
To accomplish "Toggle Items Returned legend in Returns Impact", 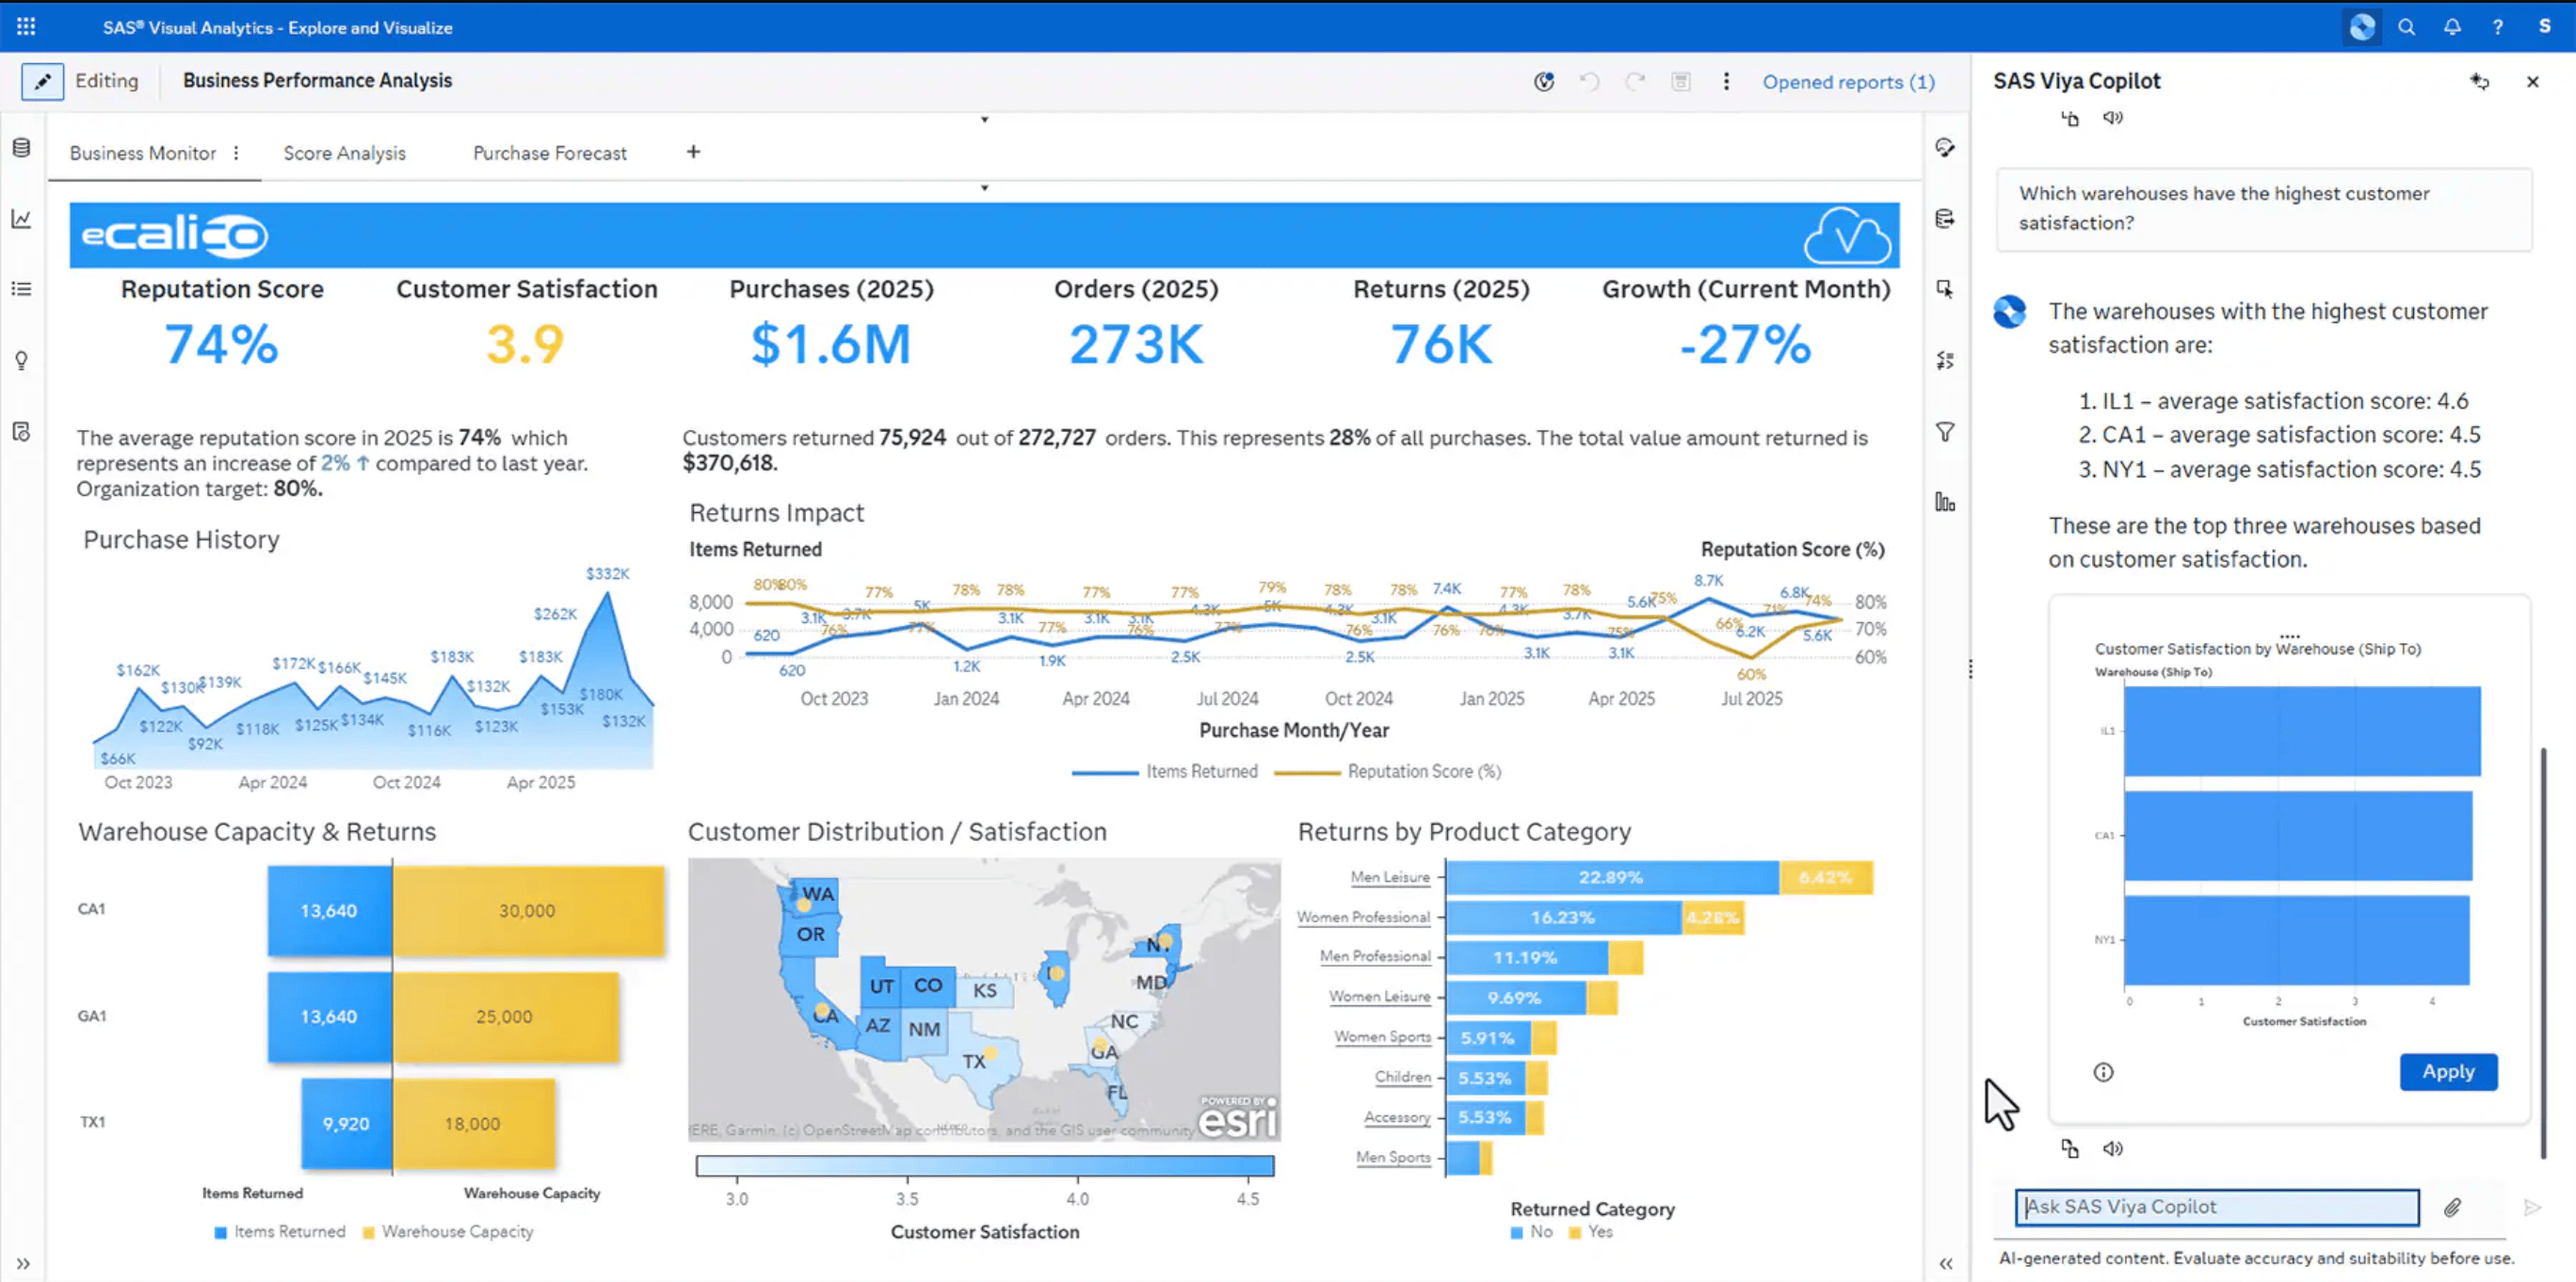I will point(1165,771).
